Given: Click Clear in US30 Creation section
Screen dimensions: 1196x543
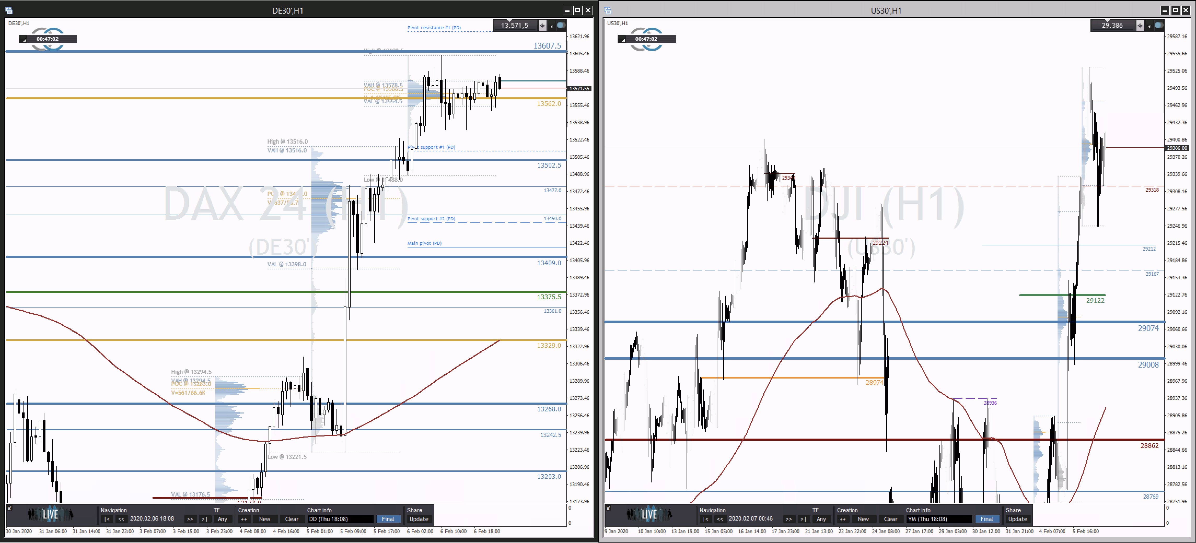Looking at the screenshot, I should (891, 519).
